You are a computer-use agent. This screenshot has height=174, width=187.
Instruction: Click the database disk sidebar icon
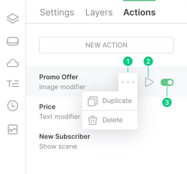[x=13, y=41]
